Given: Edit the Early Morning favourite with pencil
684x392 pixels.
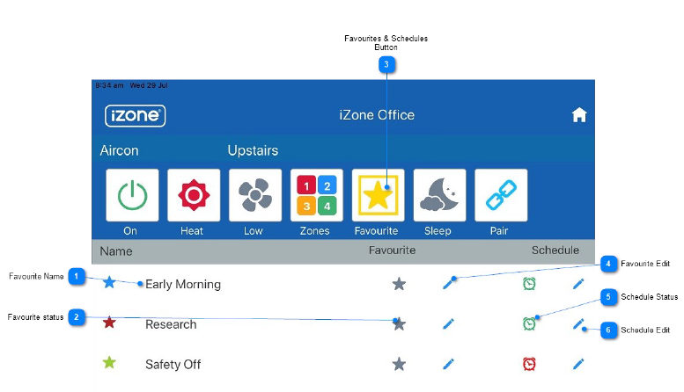Looking at the screenshot, I should [448, 284].
